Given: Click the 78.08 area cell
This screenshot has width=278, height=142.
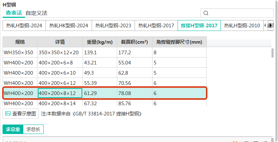Looking at the screenshot, I should [x=135, y=93].
